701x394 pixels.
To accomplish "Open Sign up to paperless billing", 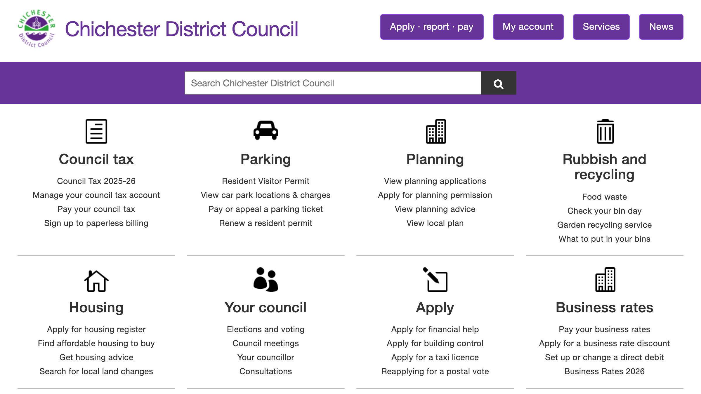I will point(96,223).
